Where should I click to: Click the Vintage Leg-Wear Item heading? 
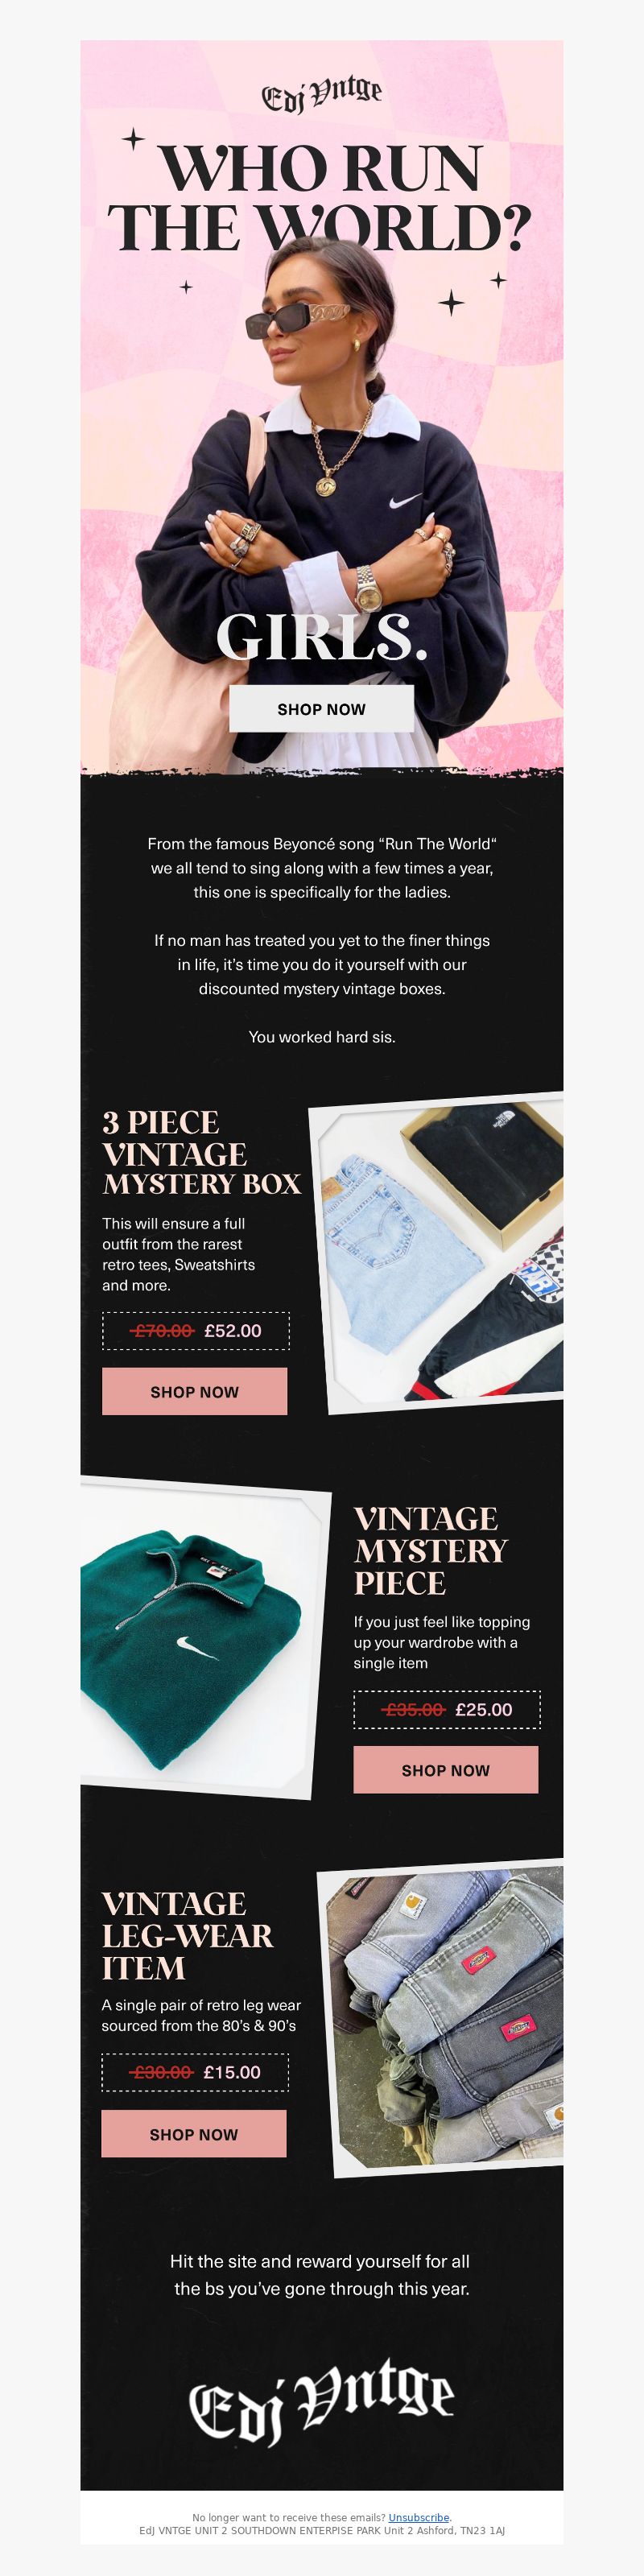[187, 1935]
